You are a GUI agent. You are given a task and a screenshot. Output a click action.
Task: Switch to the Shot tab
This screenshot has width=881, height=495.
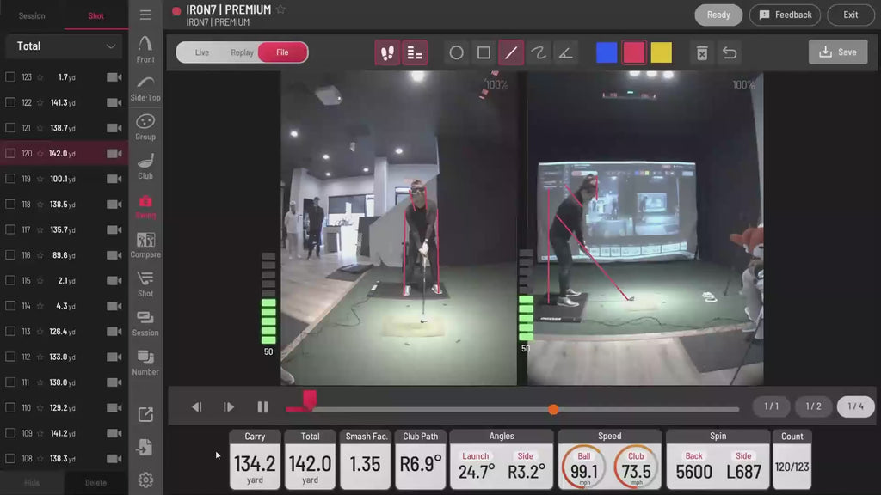coord(96,15)
